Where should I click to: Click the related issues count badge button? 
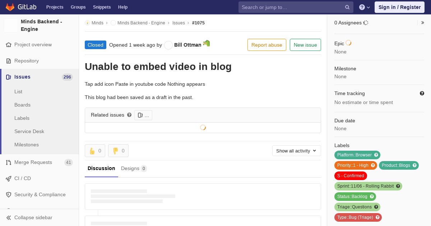click(143, 115)
